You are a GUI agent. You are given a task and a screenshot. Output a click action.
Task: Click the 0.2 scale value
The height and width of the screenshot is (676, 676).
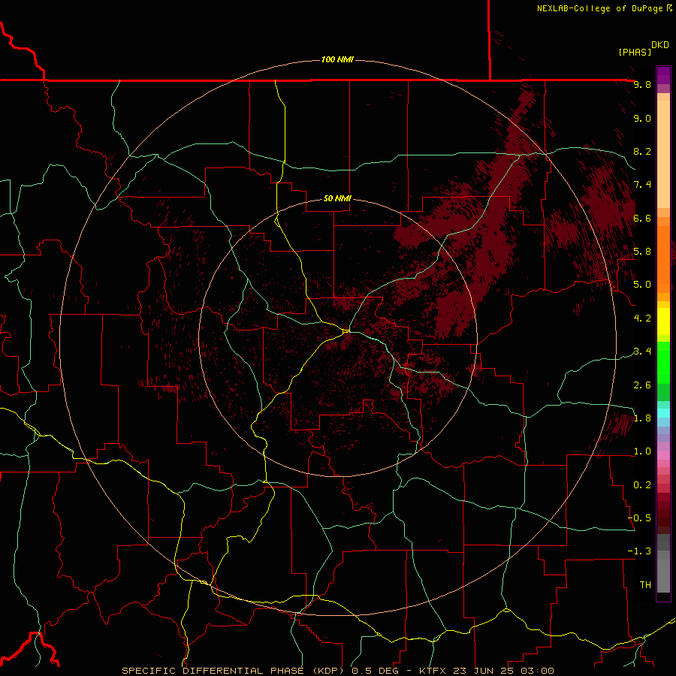tap(642, 484)
